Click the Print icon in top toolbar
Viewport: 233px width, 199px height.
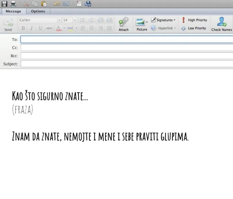point(13,4)
